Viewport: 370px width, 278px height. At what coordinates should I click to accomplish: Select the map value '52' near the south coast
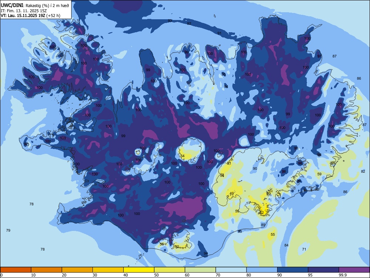[x=177, y=247]
